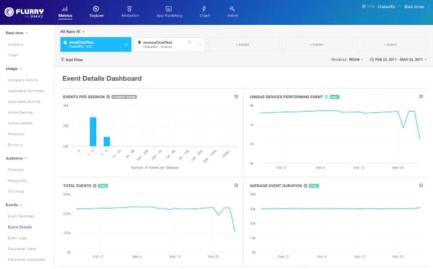Click the help icon in header
Image resolution: width=433 pixels, height=269 pixels.
(364, 6)
